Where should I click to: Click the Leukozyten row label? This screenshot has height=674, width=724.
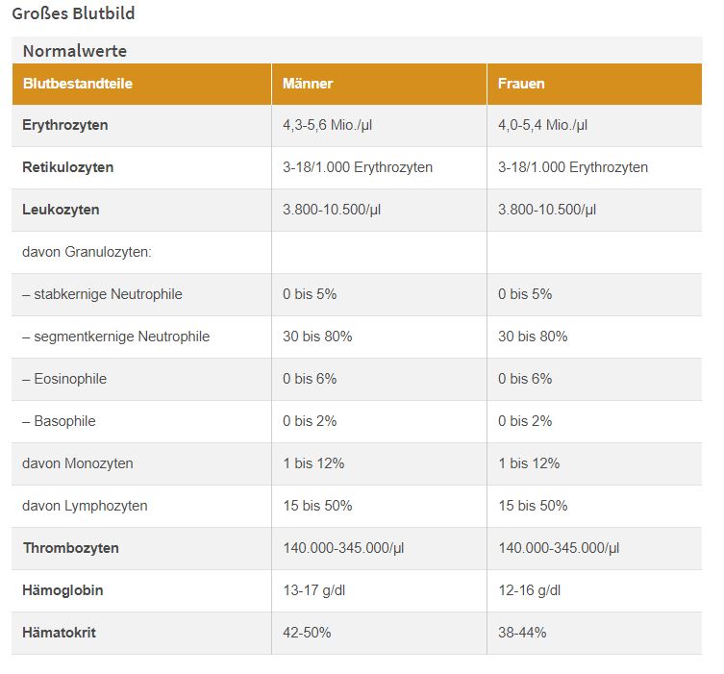(61, 210)
